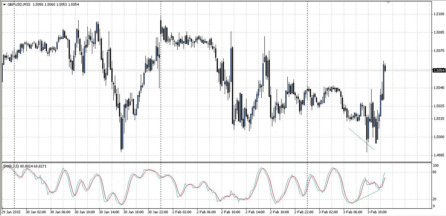
Task: Click the 30 Jan 06:00 time label
Action: click(x=60, y=212)
